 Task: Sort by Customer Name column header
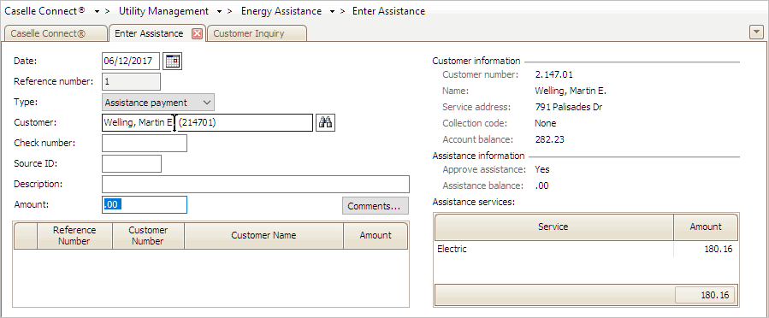(263, 236)
